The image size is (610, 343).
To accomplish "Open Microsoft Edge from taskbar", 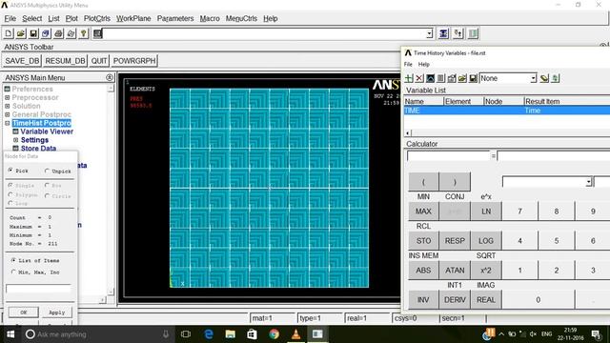I will [x=209, y=334].
